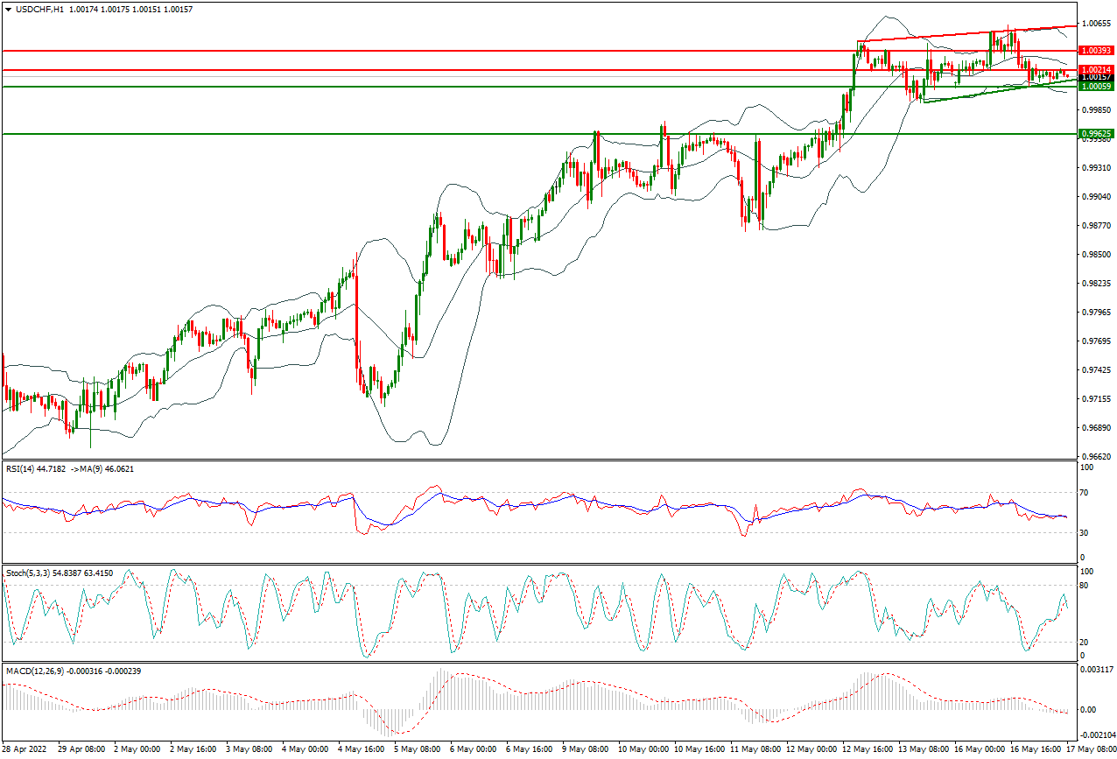Click the red 1.00393 price label

[x=1096, y=51]
